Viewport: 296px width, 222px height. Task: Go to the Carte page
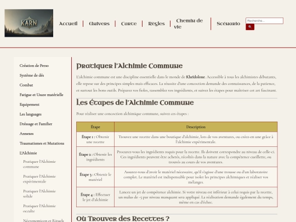pyautogui.click(x=129, y=24)
